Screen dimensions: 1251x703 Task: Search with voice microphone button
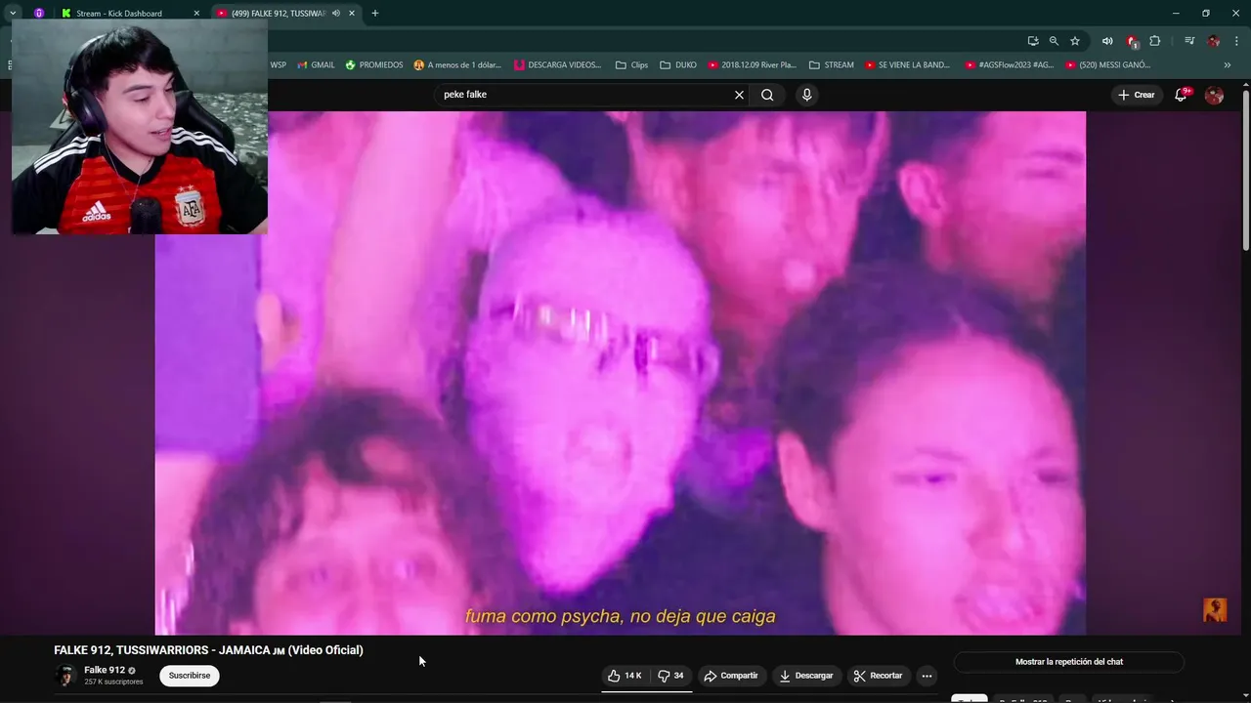pos(806,95)
